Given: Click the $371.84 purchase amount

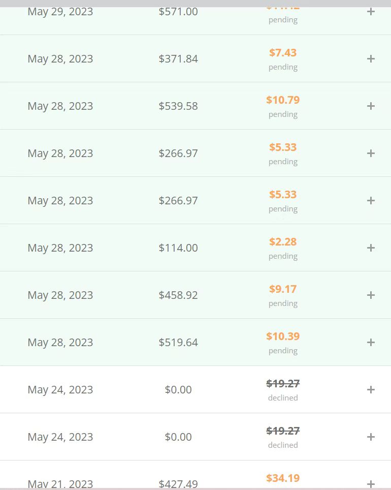Looking at the screenshot, I should point(178,59).
